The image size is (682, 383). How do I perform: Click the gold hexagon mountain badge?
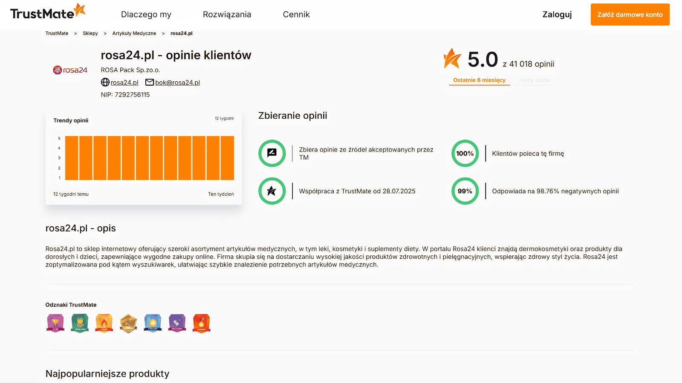[x=128, y=323]
